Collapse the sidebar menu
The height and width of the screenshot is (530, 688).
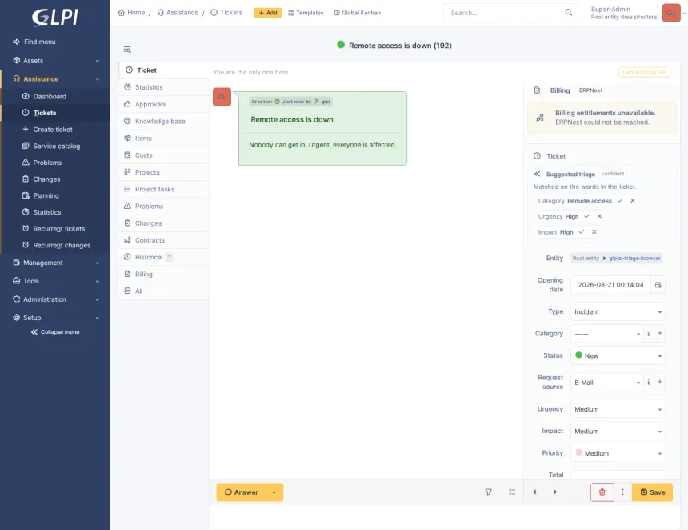(x=55, y=332)
